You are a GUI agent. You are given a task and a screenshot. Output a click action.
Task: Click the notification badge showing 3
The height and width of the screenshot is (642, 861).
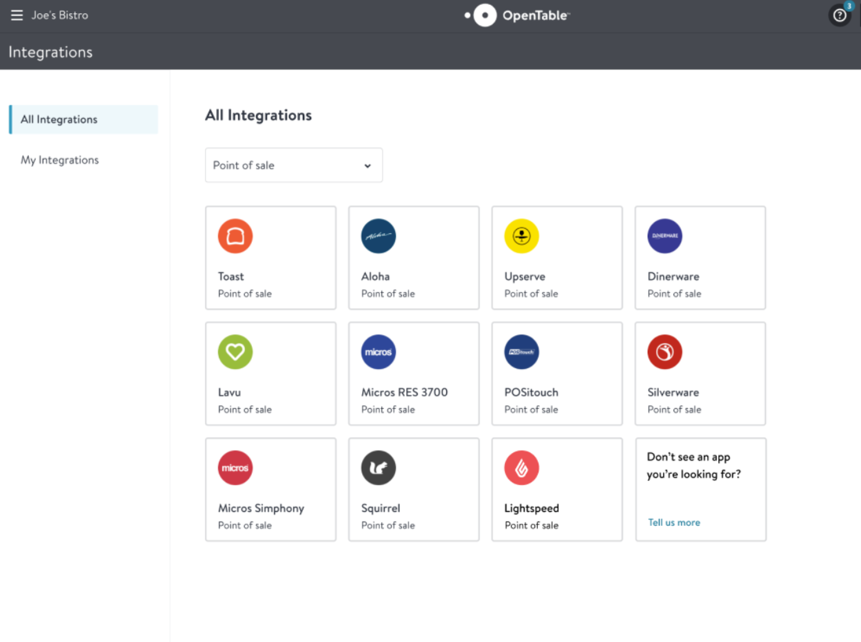[849, 6]
